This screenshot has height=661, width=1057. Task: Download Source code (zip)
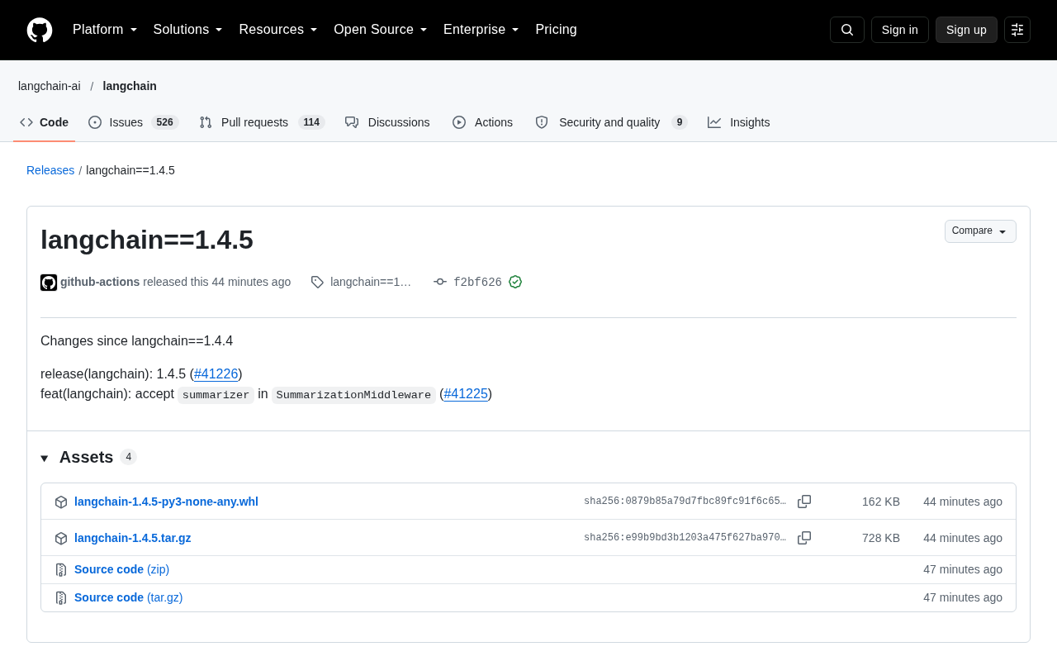click(121, 569)
